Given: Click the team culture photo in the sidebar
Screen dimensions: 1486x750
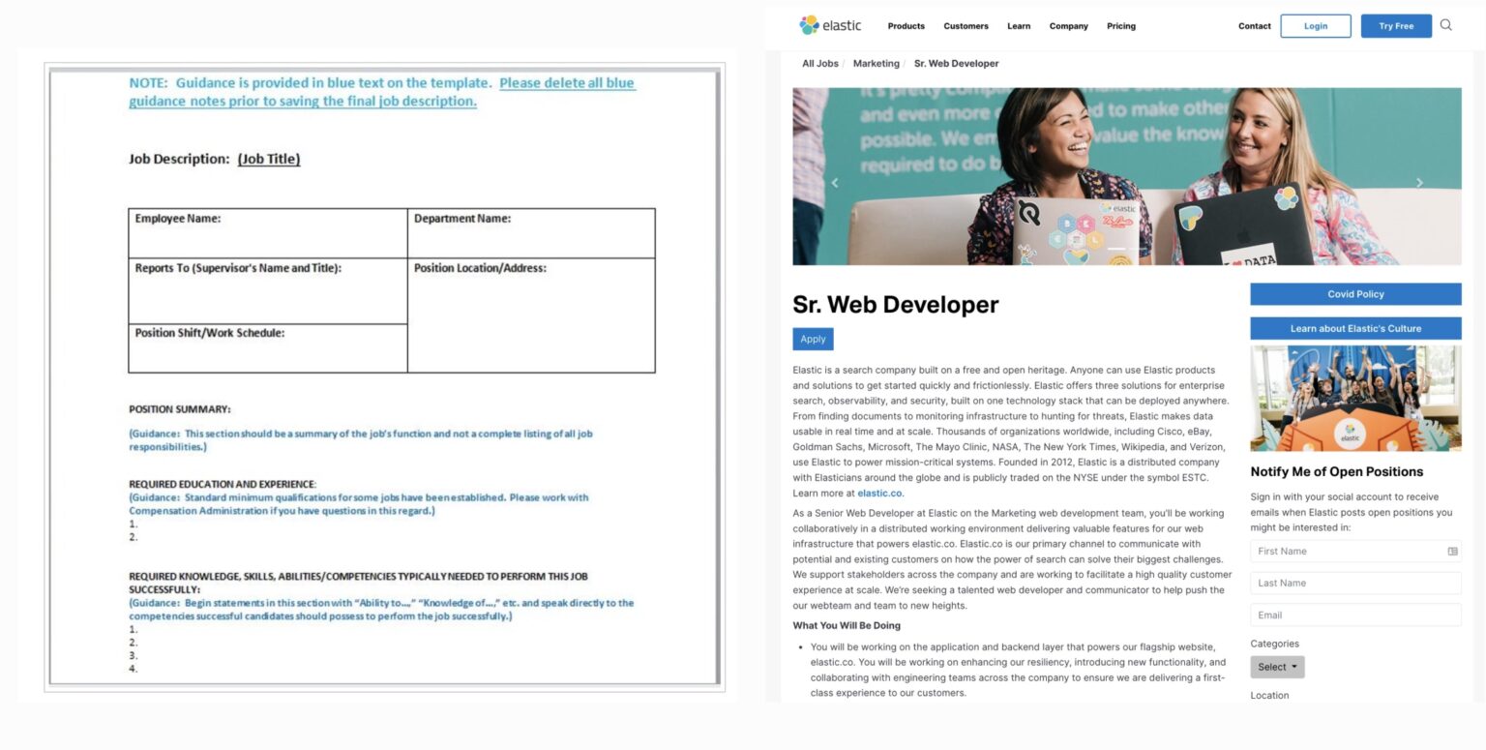Looking at the screenshot, I should pos(1355,399).
